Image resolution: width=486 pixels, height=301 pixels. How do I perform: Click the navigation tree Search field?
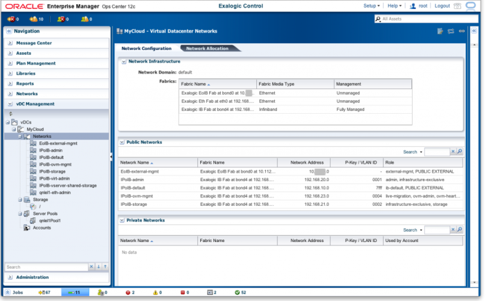coord(46,267)
